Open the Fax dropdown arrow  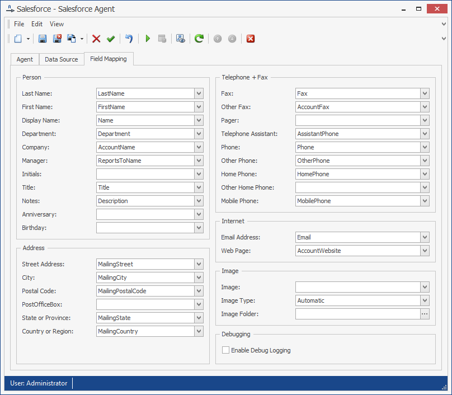point(425,93)
